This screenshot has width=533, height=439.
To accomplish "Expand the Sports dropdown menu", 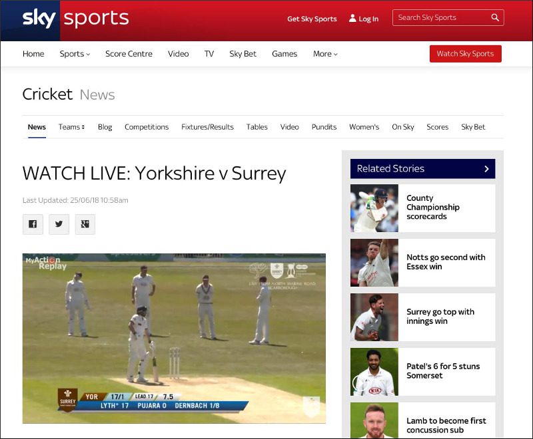I will pos(75,54).
